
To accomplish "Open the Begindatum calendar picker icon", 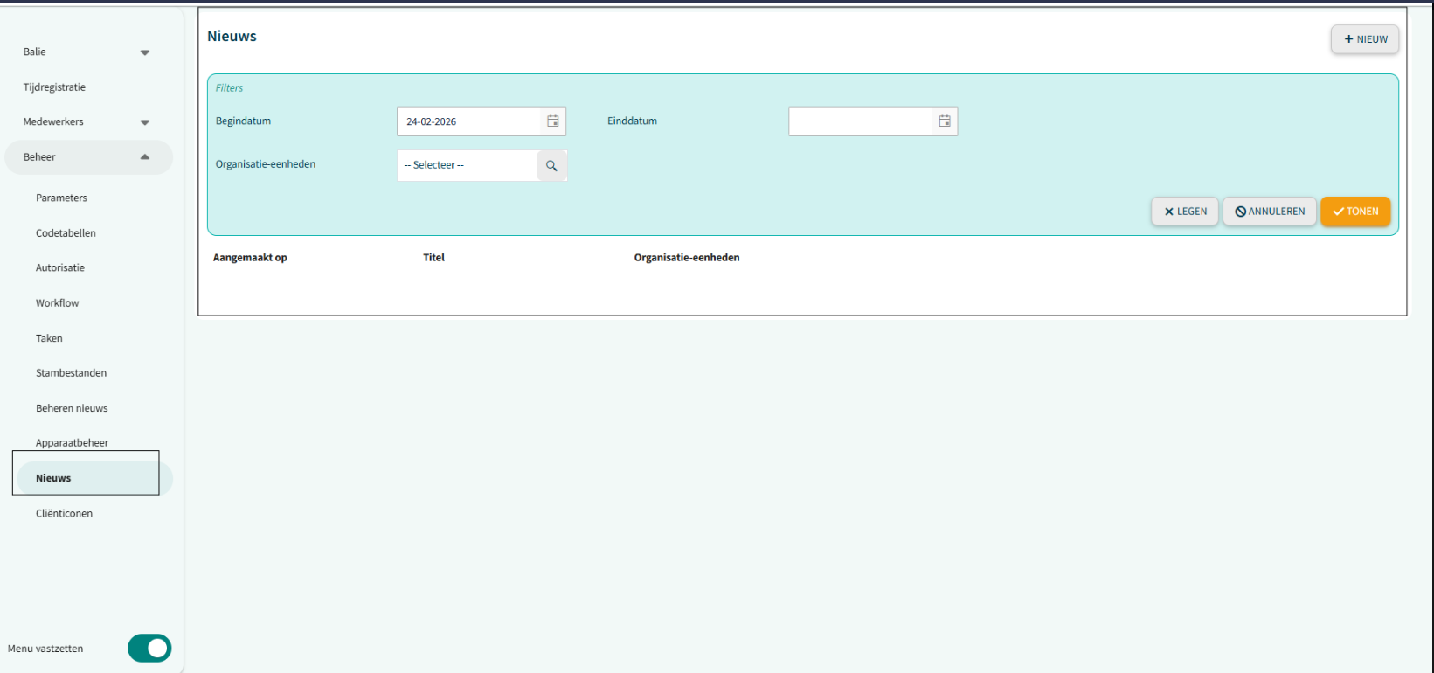I will (552, 121).
